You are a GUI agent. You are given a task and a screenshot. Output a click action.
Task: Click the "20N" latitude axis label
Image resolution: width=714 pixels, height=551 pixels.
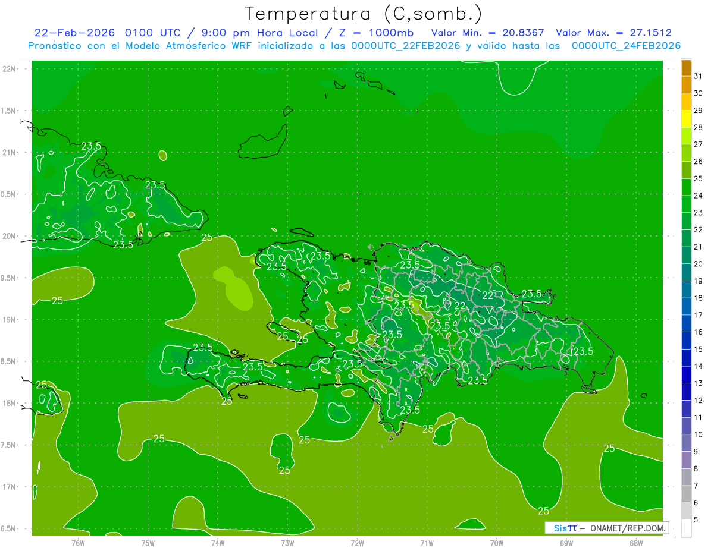(10, 236)
